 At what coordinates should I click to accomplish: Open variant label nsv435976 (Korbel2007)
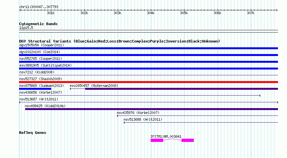pyautogui.click(x=138, y=113)
